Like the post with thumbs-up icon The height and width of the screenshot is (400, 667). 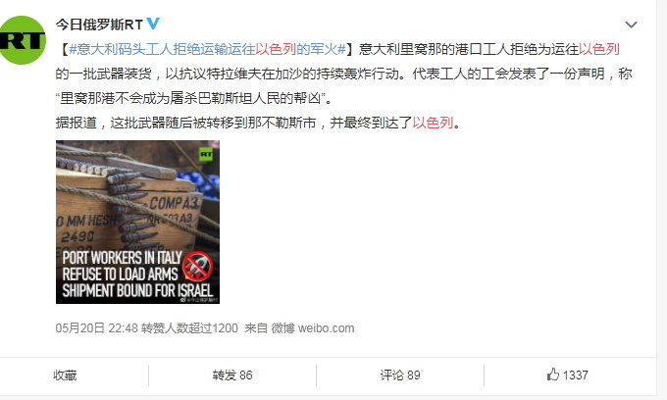(552, 375)
